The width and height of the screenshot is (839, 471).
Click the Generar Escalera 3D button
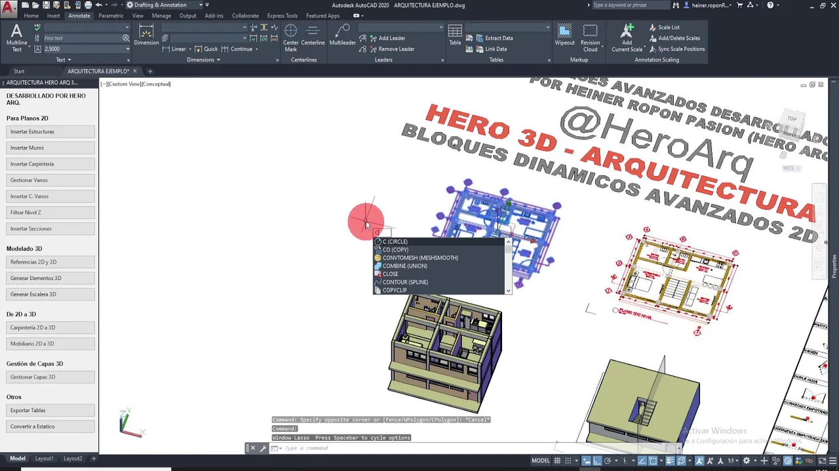click(50, 294)
